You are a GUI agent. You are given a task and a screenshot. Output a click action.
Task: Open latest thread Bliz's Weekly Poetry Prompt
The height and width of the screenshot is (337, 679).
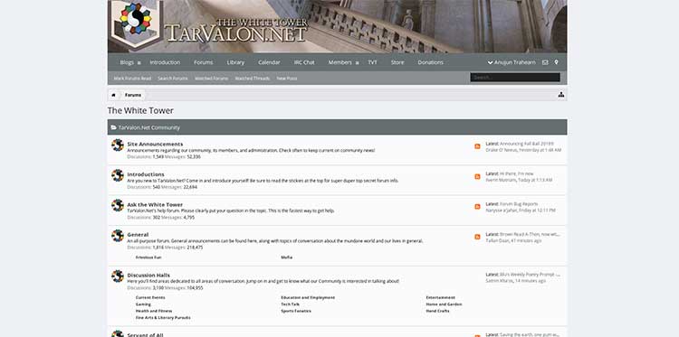[x=530, y=275]
